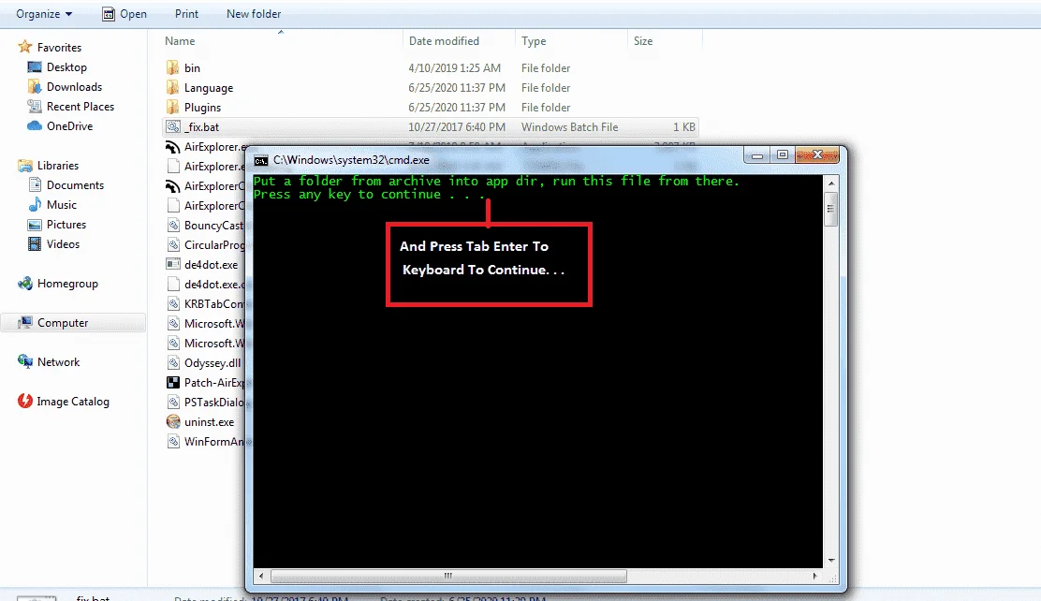Image resolution: width=1041 pixels, height=601 pixels.
Task: Click cmd vertical scrollbar up arrow
Action: 830,183
